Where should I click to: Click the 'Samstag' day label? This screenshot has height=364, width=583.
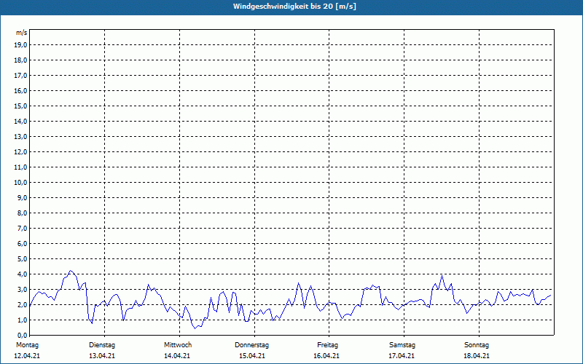(402, 345)
